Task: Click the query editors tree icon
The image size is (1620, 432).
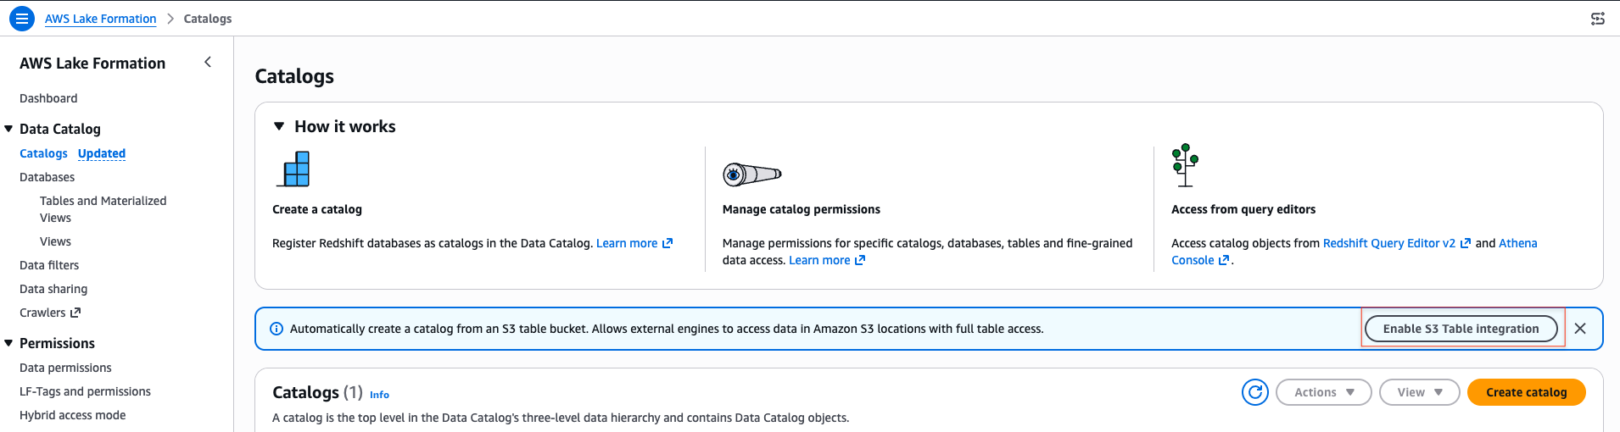Action: click(x=1185, y=165)
